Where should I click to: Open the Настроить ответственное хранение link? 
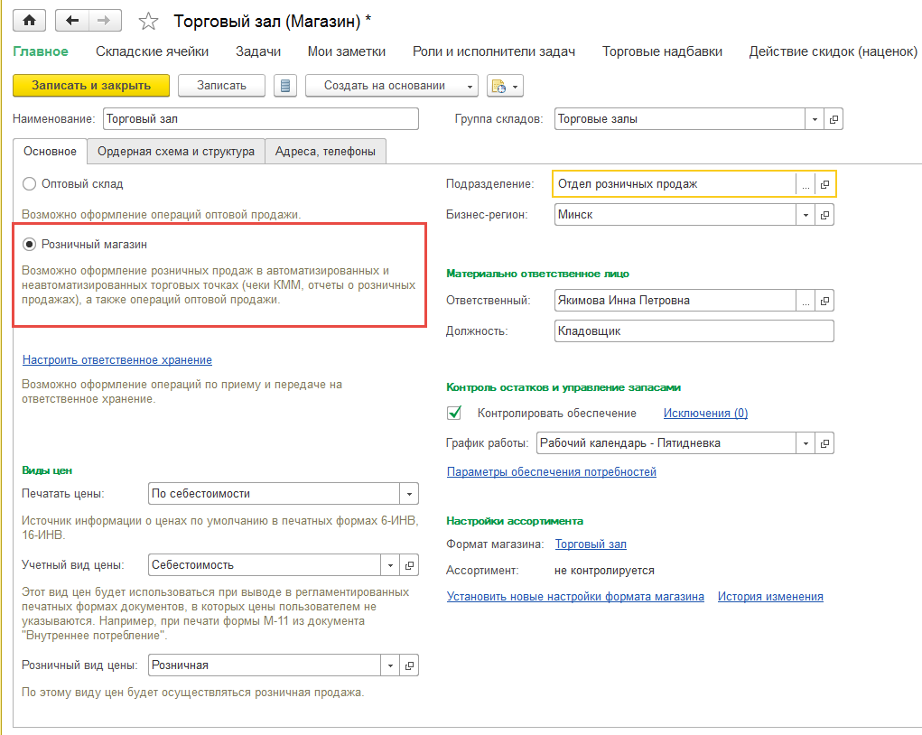point(117,360)
